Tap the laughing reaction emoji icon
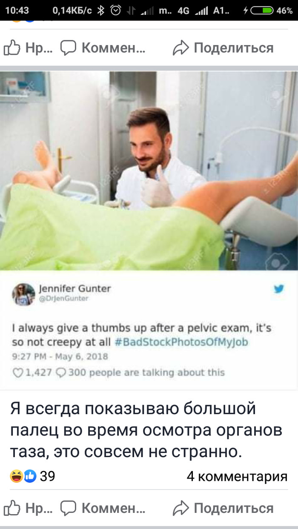This screenshot has height=529, width=298. tap(17, 476)
